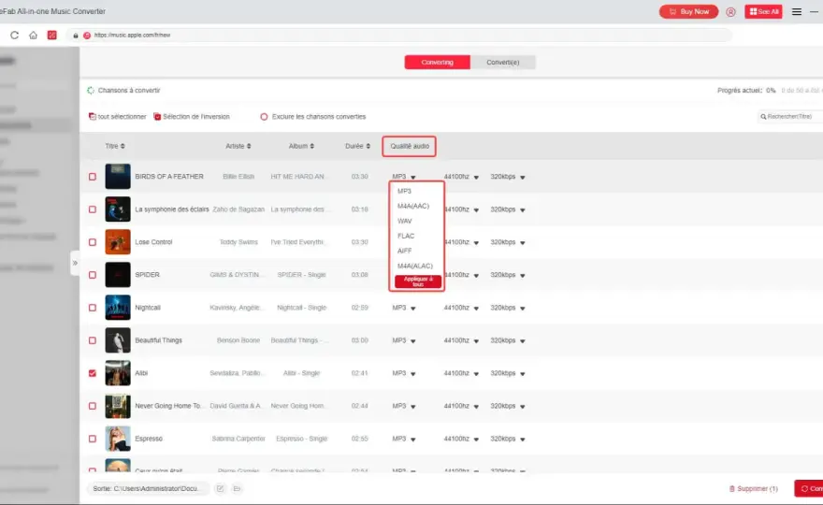Click the Sabrina Carpenter artist cell
This screenshot has height=505, width=823.
(238, 439)
